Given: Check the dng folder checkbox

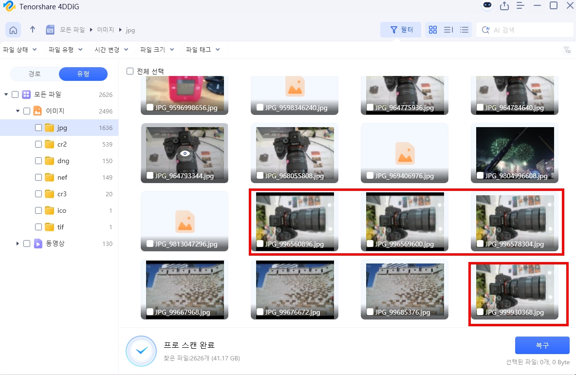Looking at the screenshot, I should [x=38, y=161].
